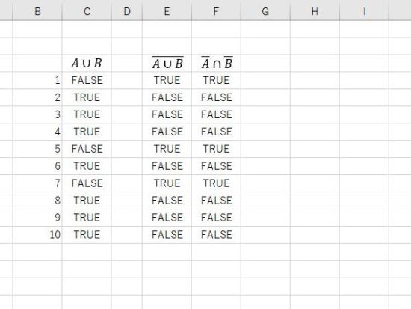Screen dimensions: 411x309
Task: Select FALSE cell in row 7 column C
Action: (x=87, y=183)
